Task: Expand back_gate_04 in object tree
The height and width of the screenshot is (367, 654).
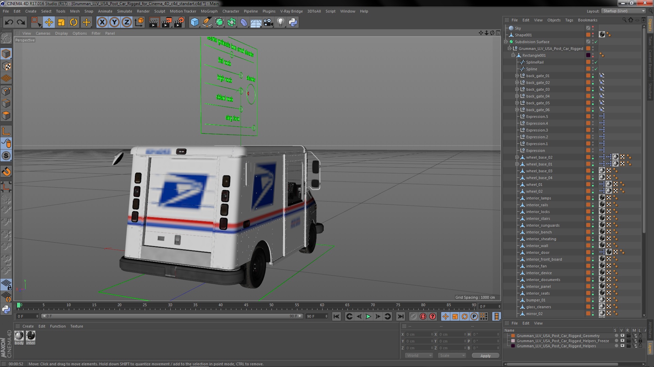Action: pyautogui.click(x=517, y=96)
